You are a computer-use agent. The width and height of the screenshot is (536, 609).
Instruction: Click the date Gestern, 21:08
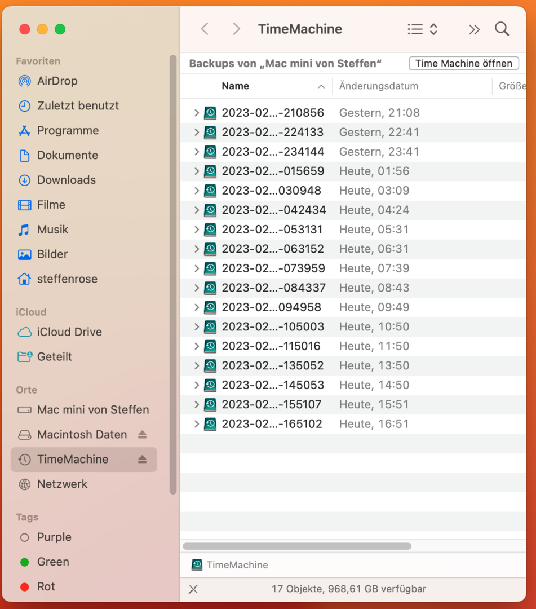pos(379,113)
